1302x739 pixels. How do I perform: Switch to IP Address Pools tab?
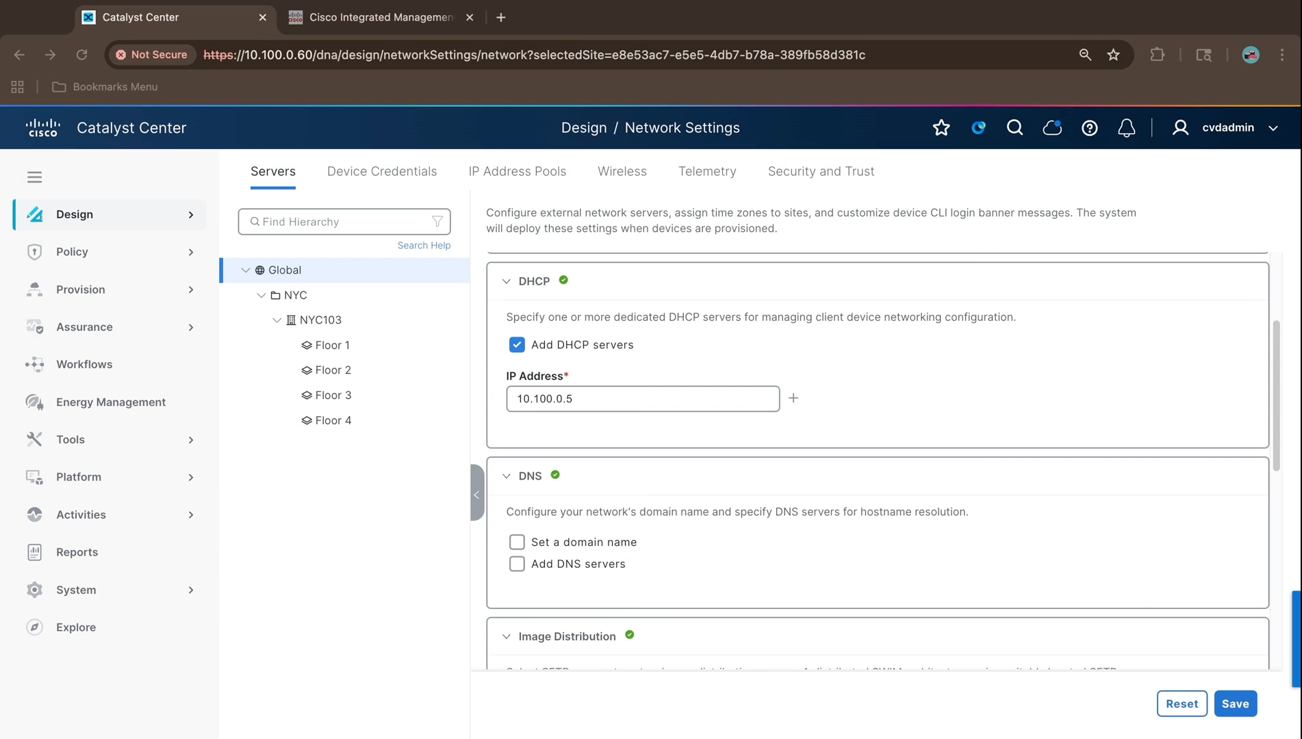[x=518, y=172]
